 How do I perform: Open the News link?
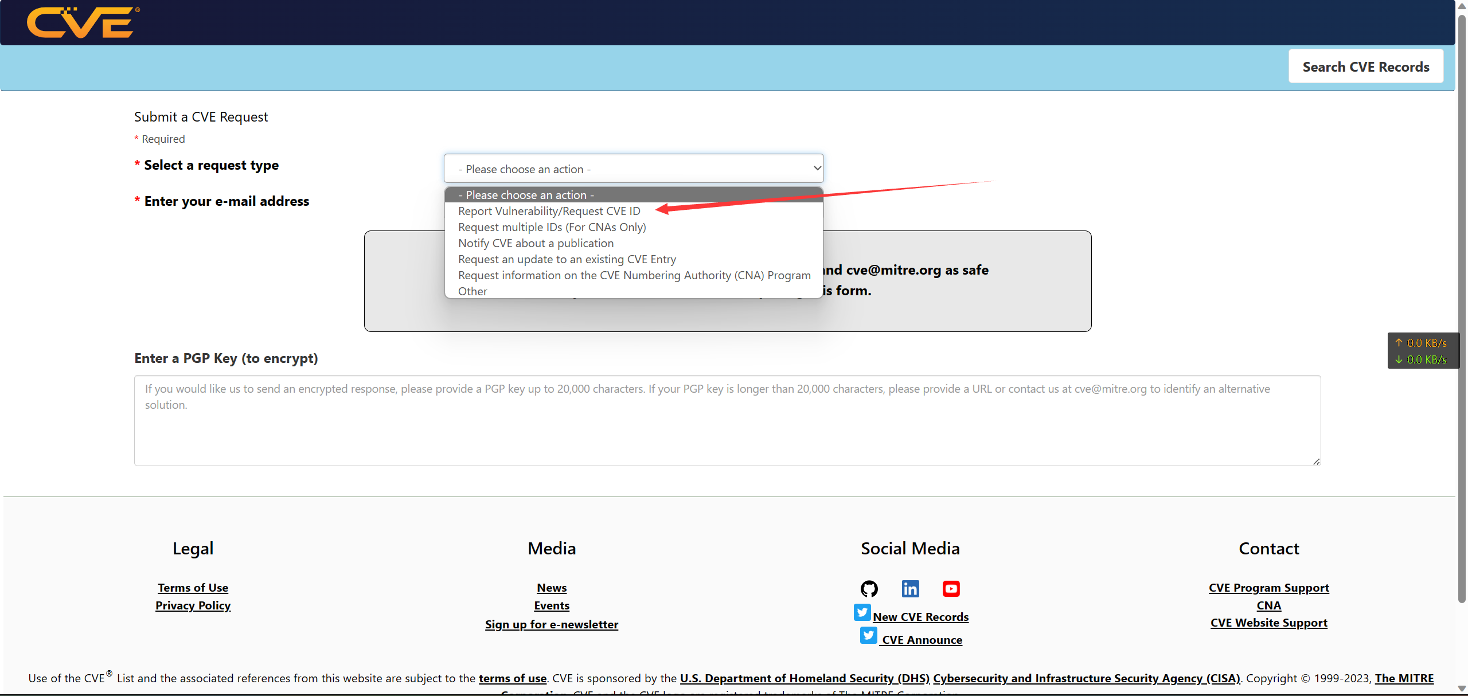point(552,588)
